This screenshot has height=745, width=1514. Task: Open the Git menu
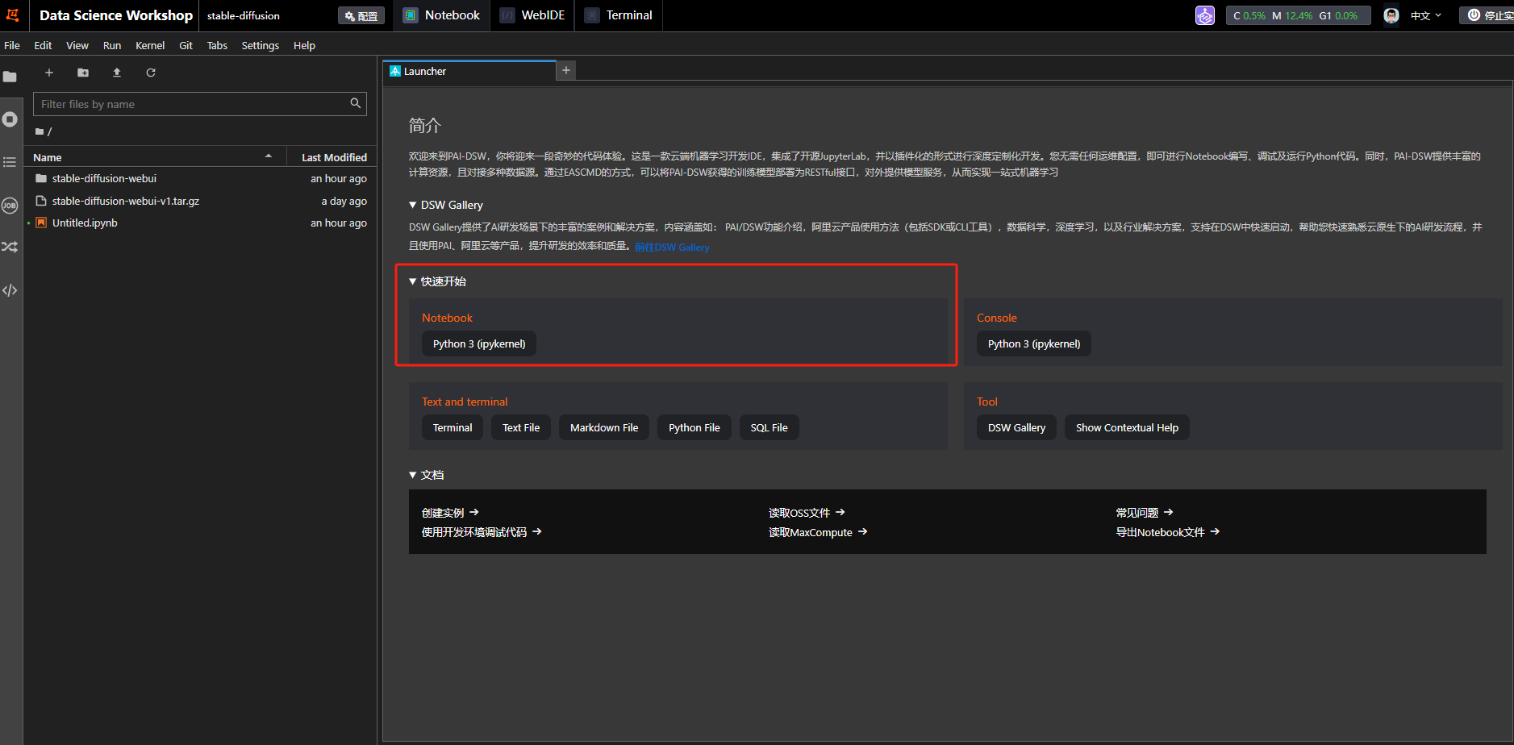point(186,45)
